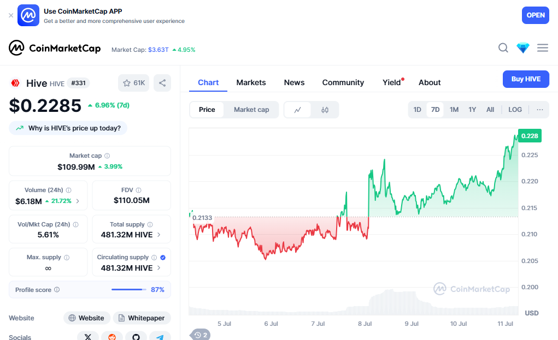
Task: Open Hive's X (Twitter) social link
Action: 87,337
